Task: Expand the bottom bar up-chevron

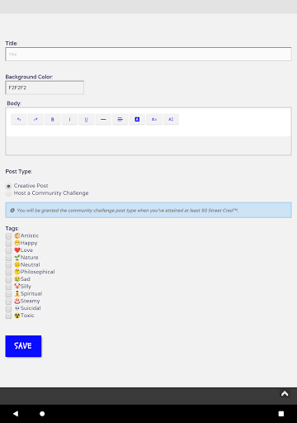Action: click(285, 393)
